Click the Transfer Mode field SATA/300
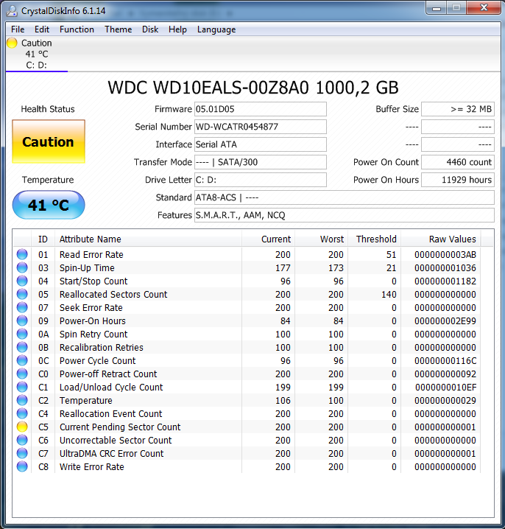505x529 pixels. [x=261, y=162]
